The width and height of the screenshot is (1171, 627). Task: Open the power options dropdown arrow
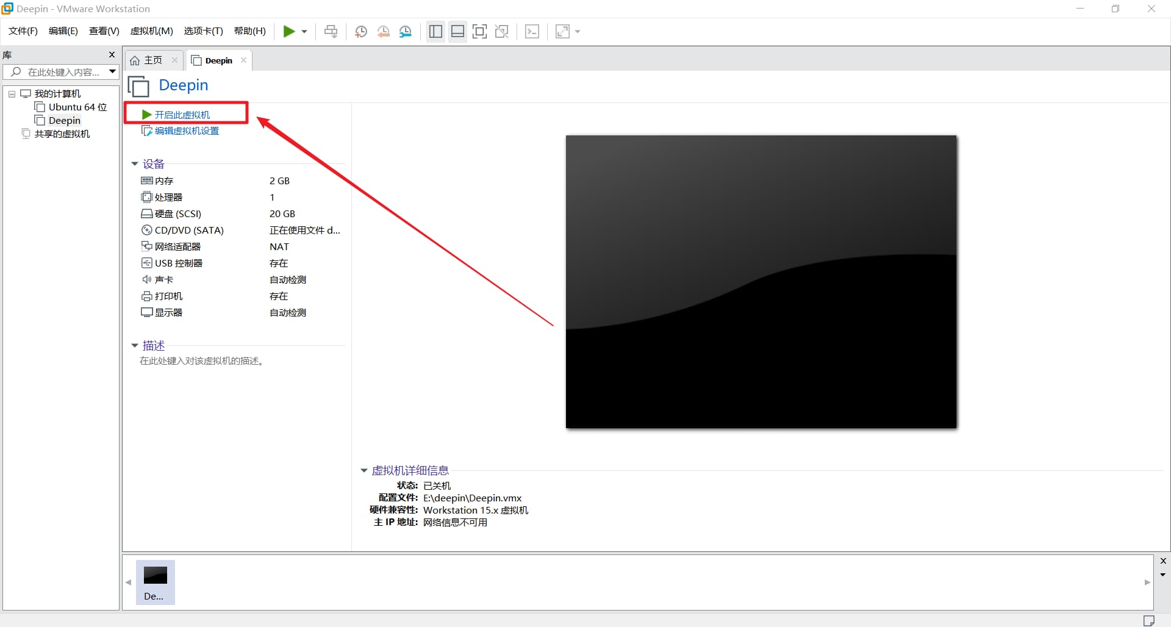[304, 32]
